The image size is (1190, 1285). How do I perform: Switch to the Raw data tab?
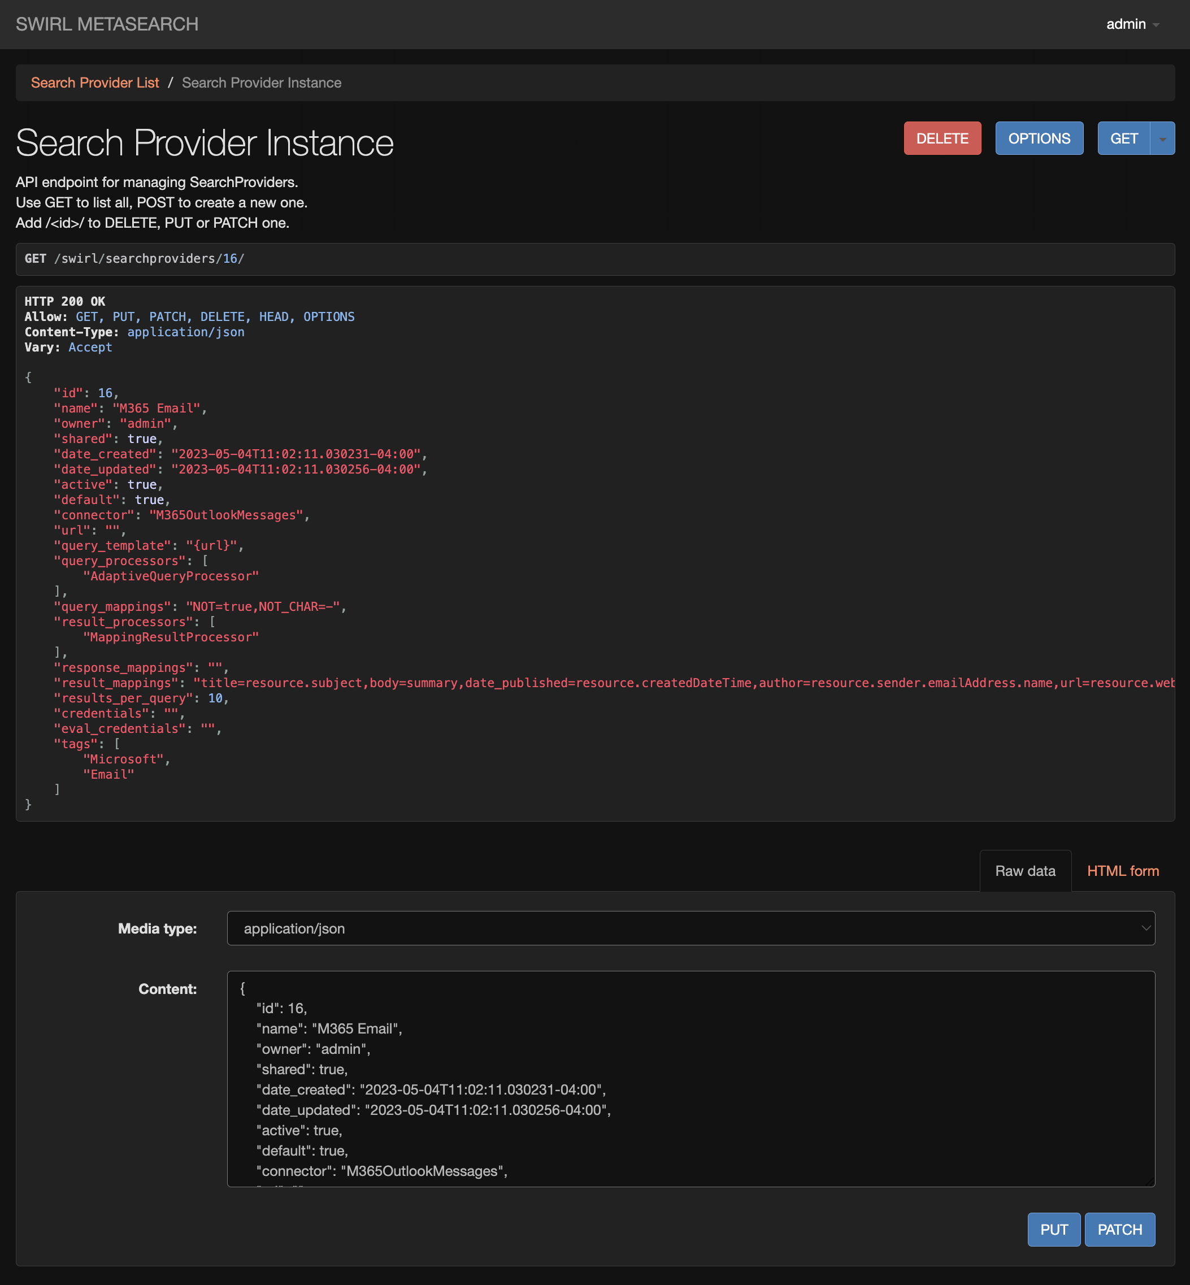[x=1025, y=871]
